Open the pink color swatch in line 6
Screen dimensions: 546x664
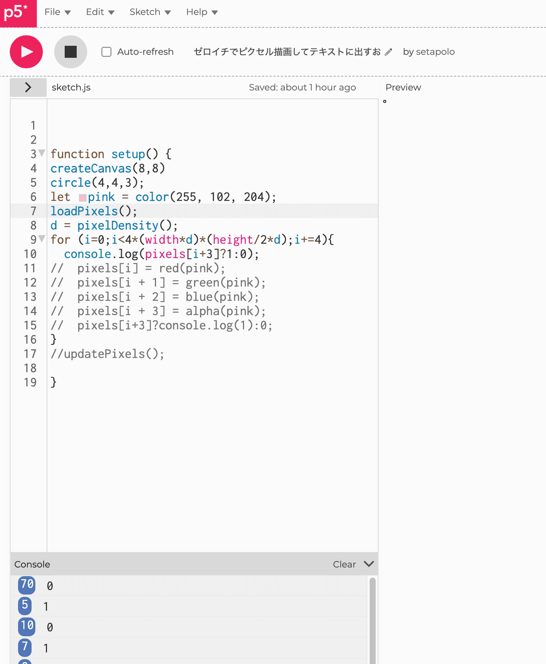pyautogui.click(x=82, y=198)
